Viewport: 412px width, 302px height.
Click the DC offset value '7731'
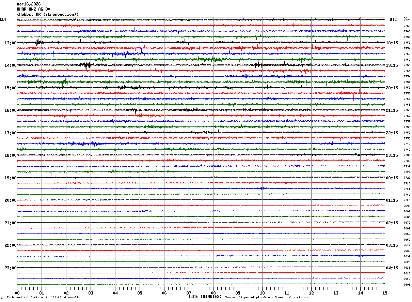click(x=407, y=166)
